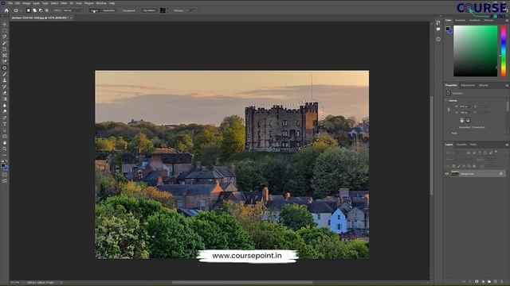Click the hue slider in Color panel
The width and height of the screenshot is (510, 286).
[x=504, y=51]
